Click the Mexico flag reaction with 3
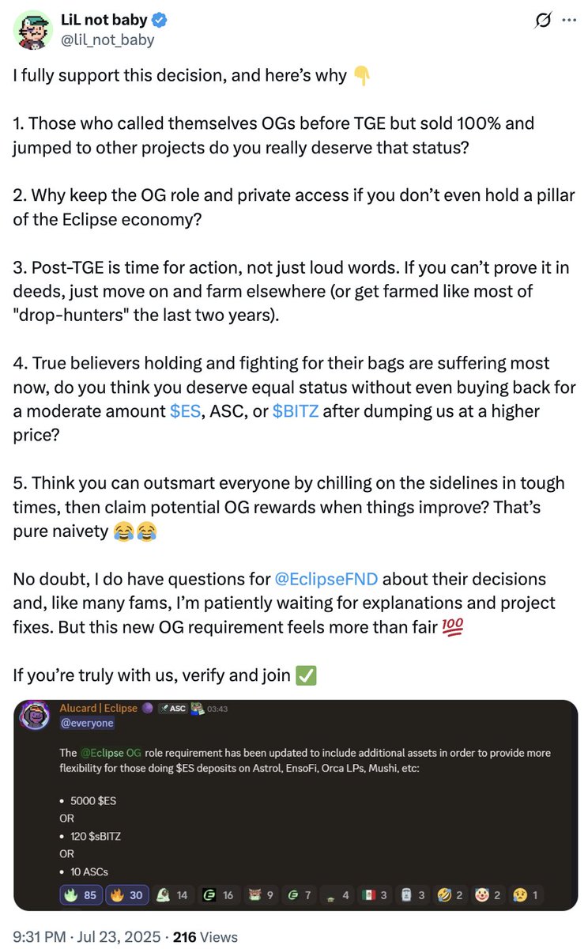Viewport: 588px width, 949px height. 375,895
